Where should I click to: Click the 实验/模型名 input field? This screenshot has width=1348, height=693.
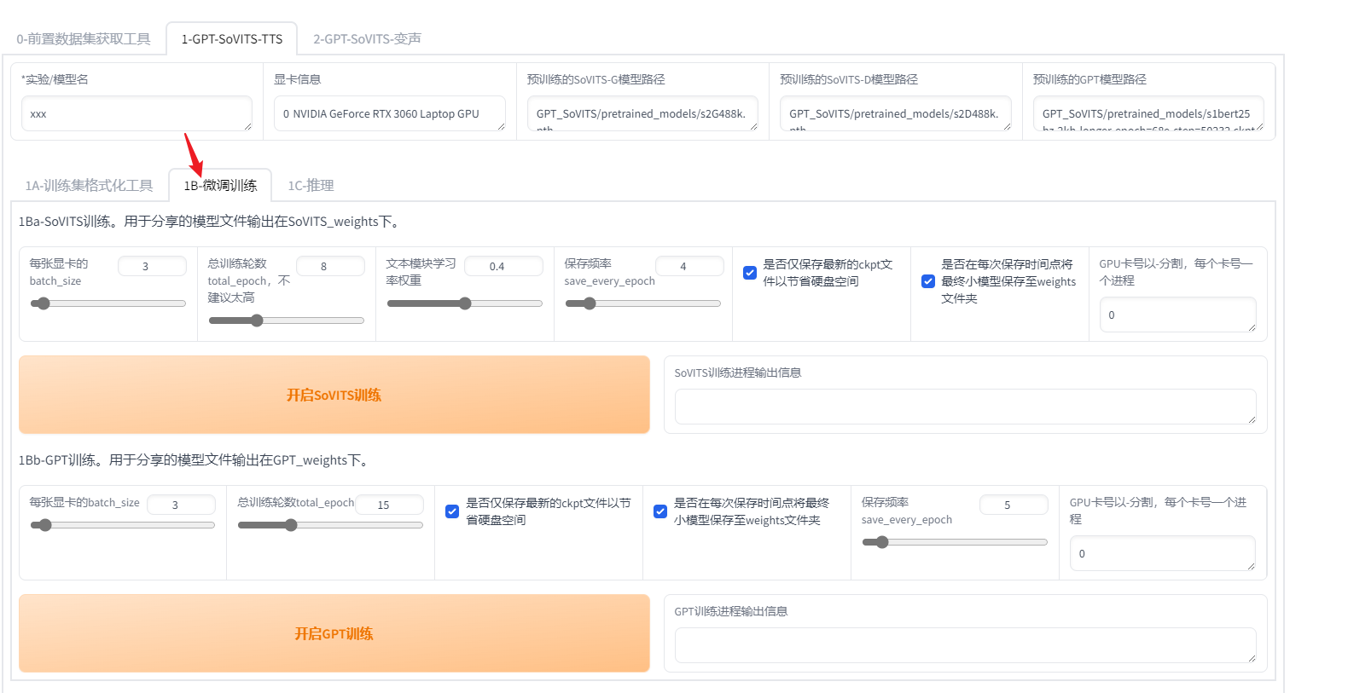[137, 113]
